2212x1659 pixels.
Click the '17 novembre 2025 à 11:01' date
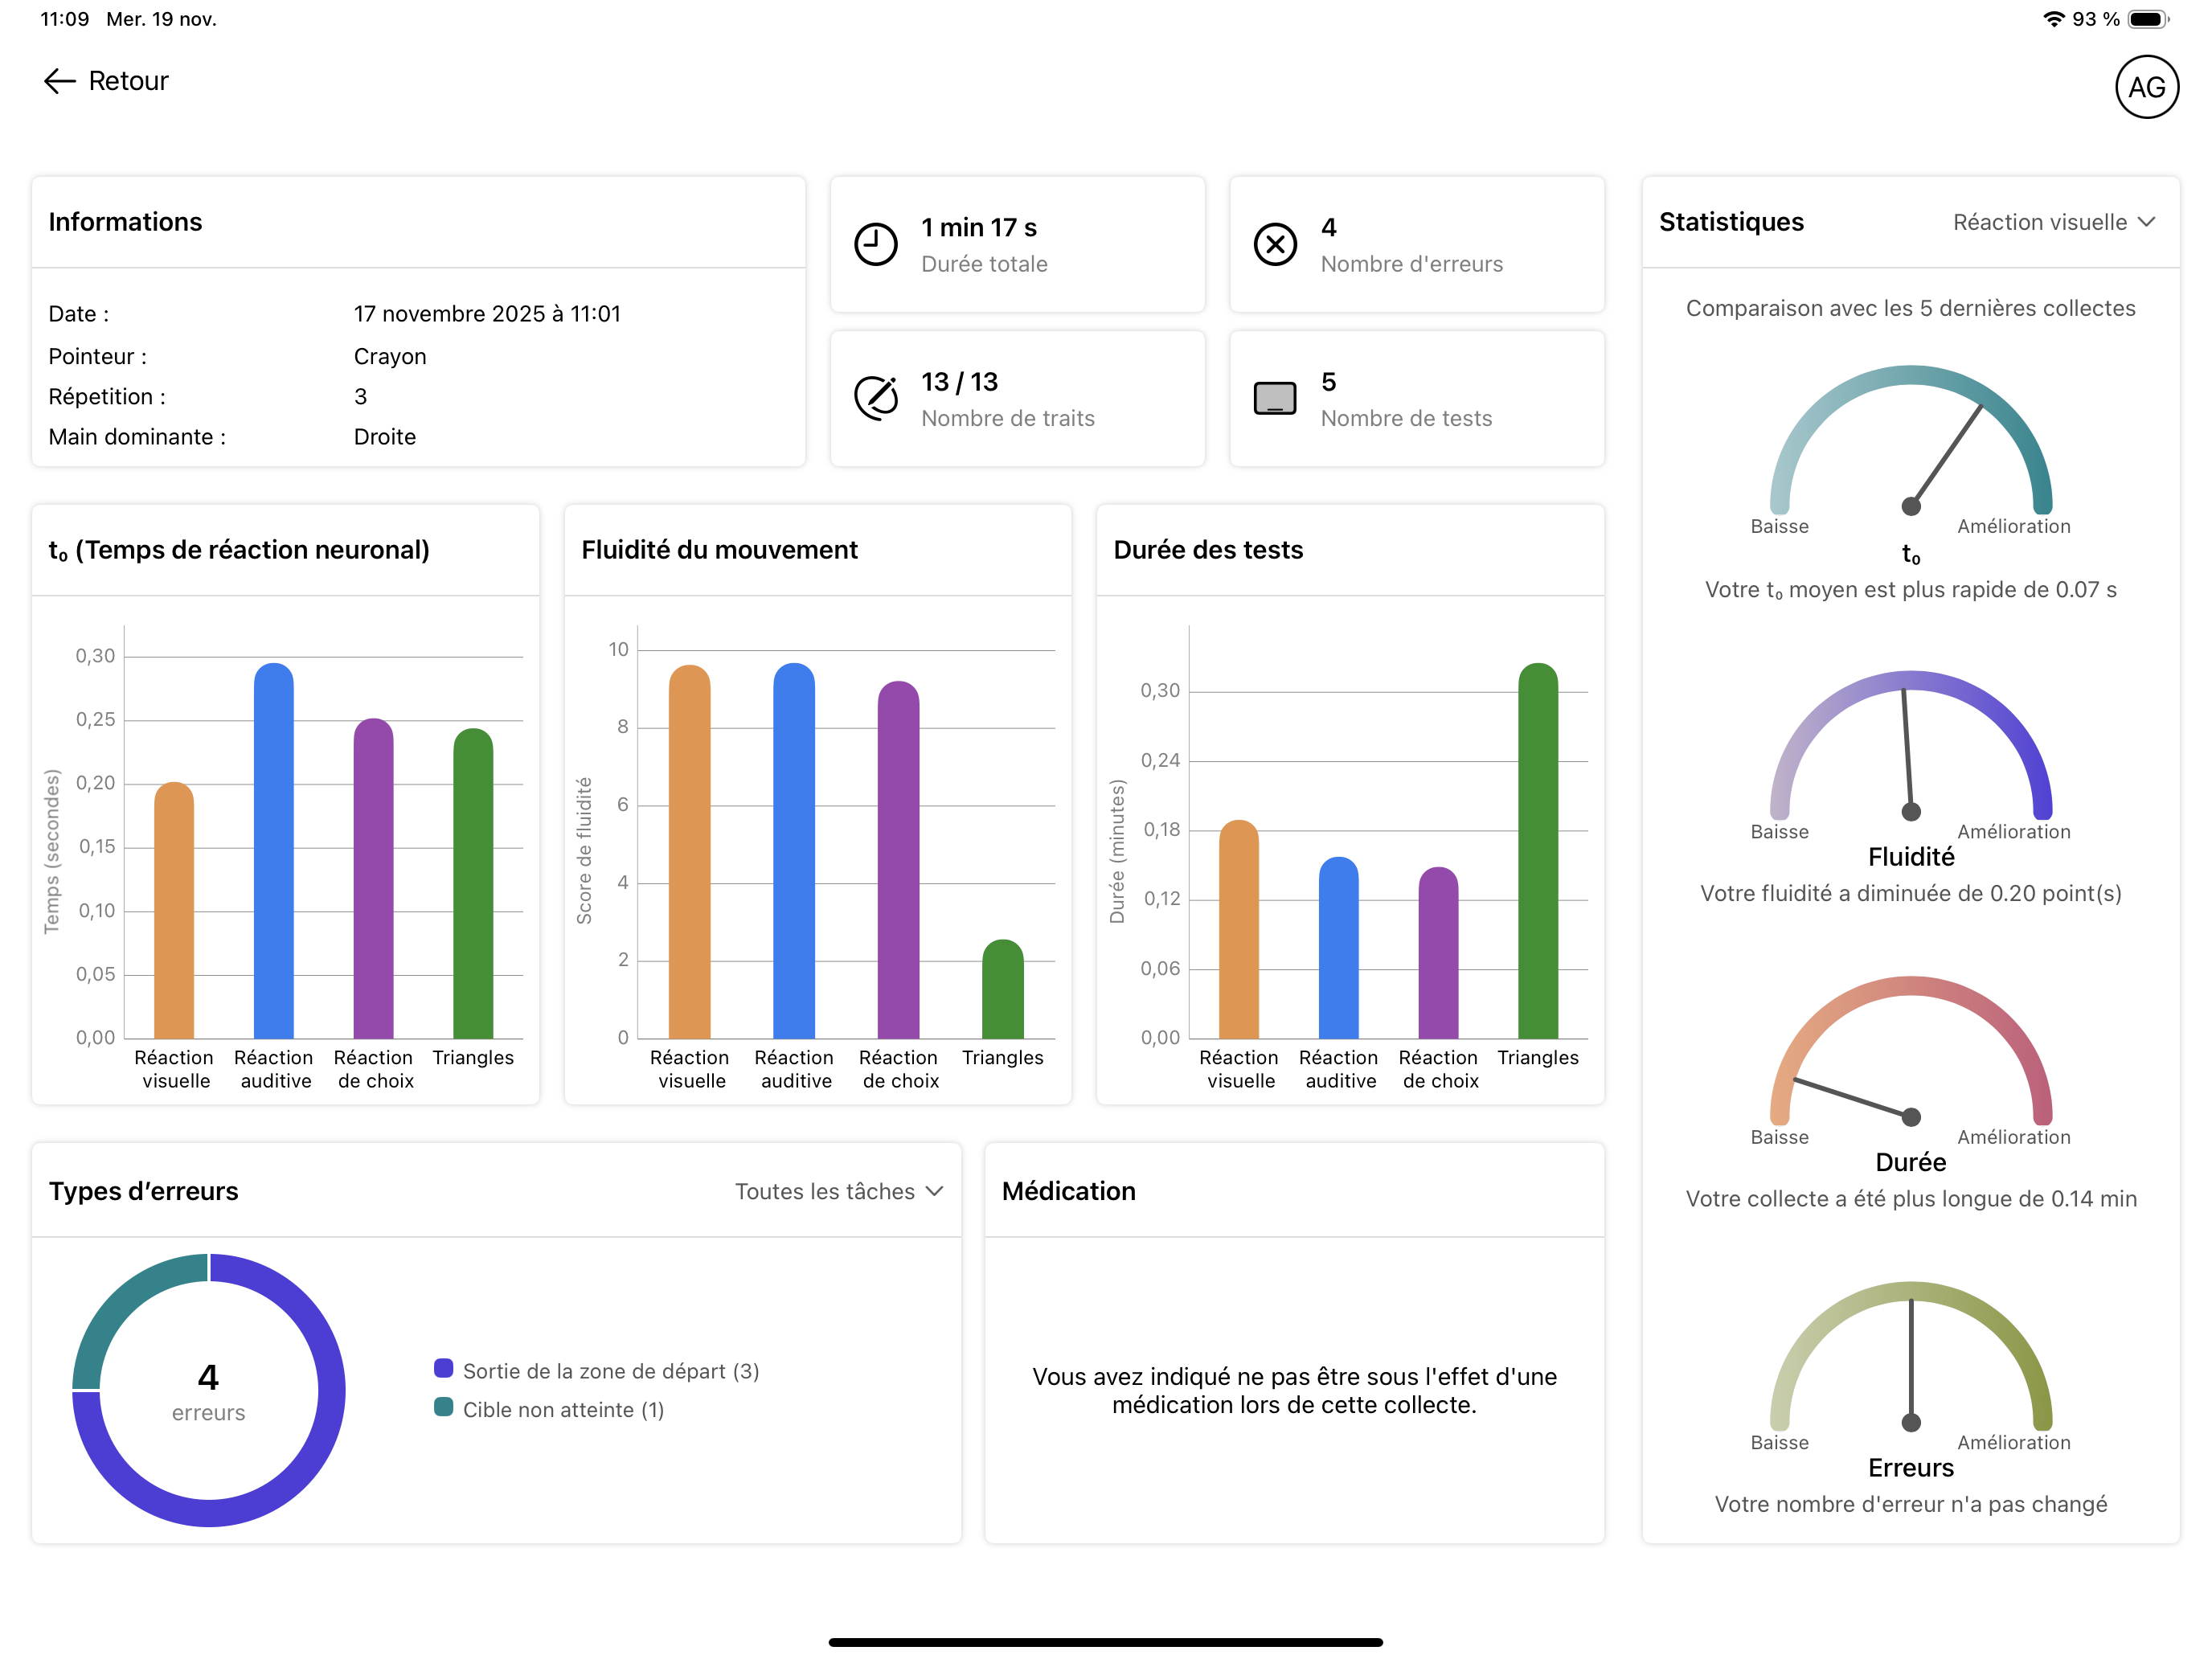click(487, 314)
